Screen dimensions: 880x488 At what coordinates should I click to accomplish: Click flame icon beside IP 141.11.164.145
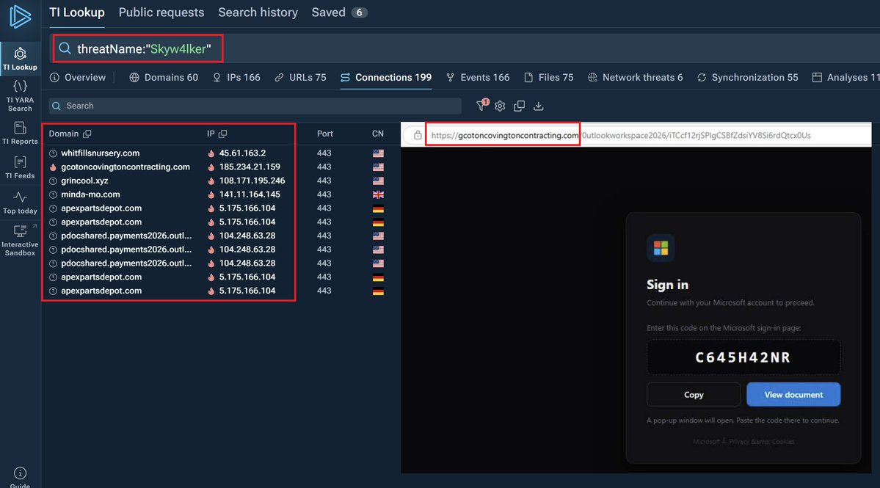click(211, 194)
